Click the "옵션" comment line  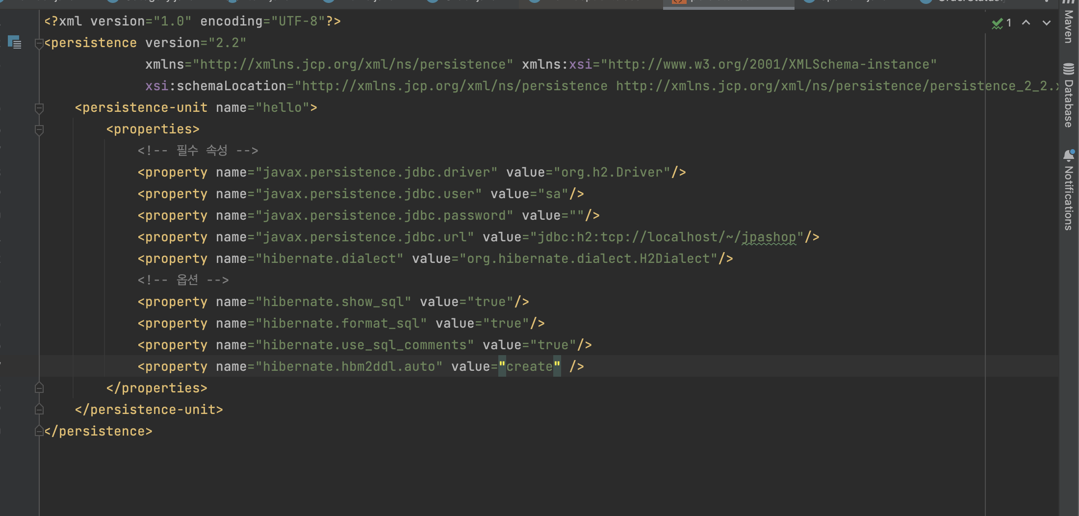[x=183, y=280]
